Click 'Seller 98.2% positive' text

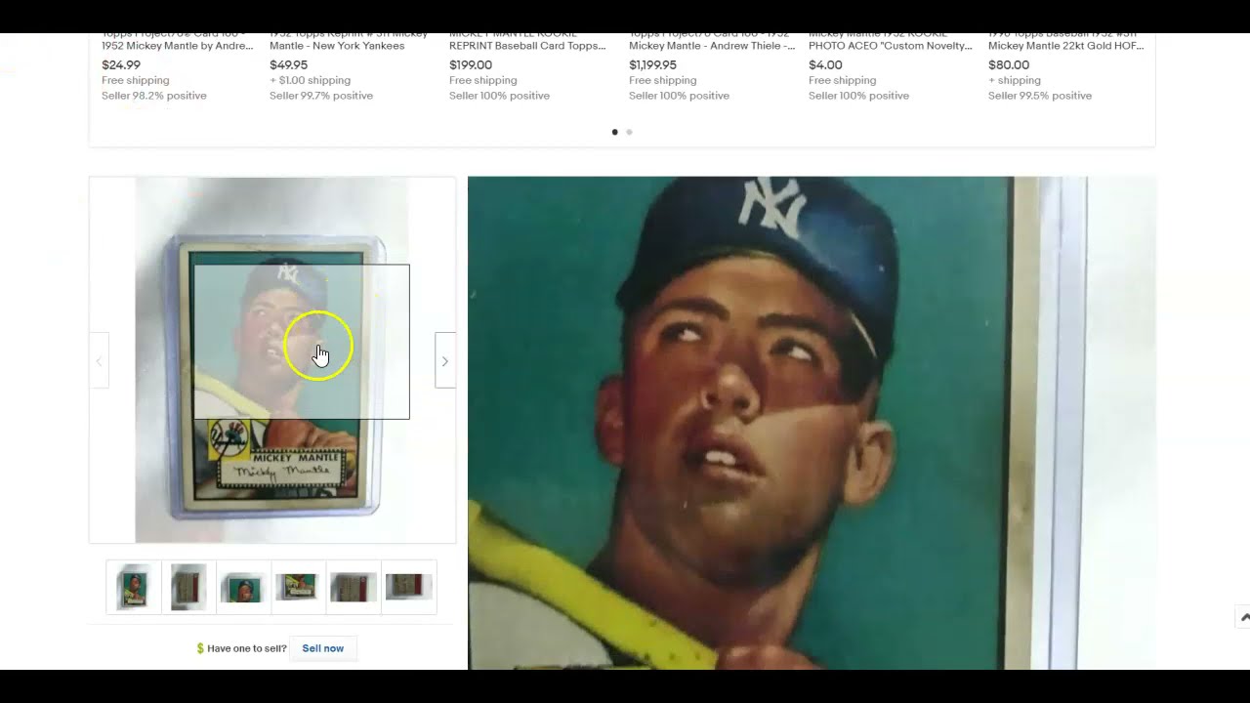click(x=154, y=96)
